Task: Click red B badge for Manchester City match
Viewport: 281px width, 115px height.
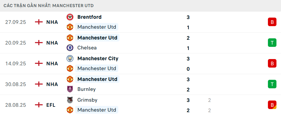Action: 272,63
